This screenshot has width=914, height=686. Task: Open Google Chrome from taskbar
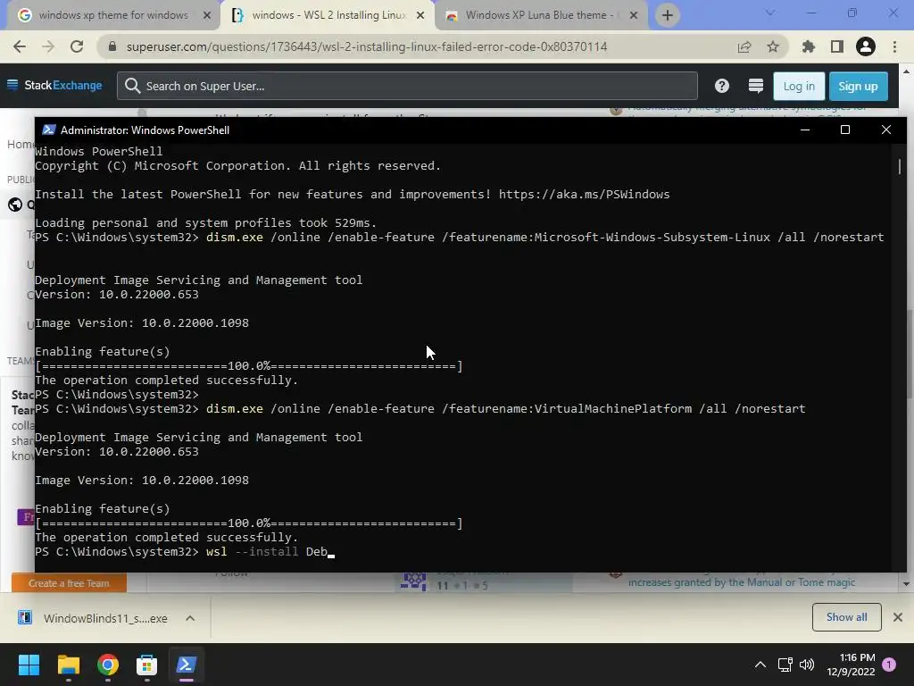108,665
